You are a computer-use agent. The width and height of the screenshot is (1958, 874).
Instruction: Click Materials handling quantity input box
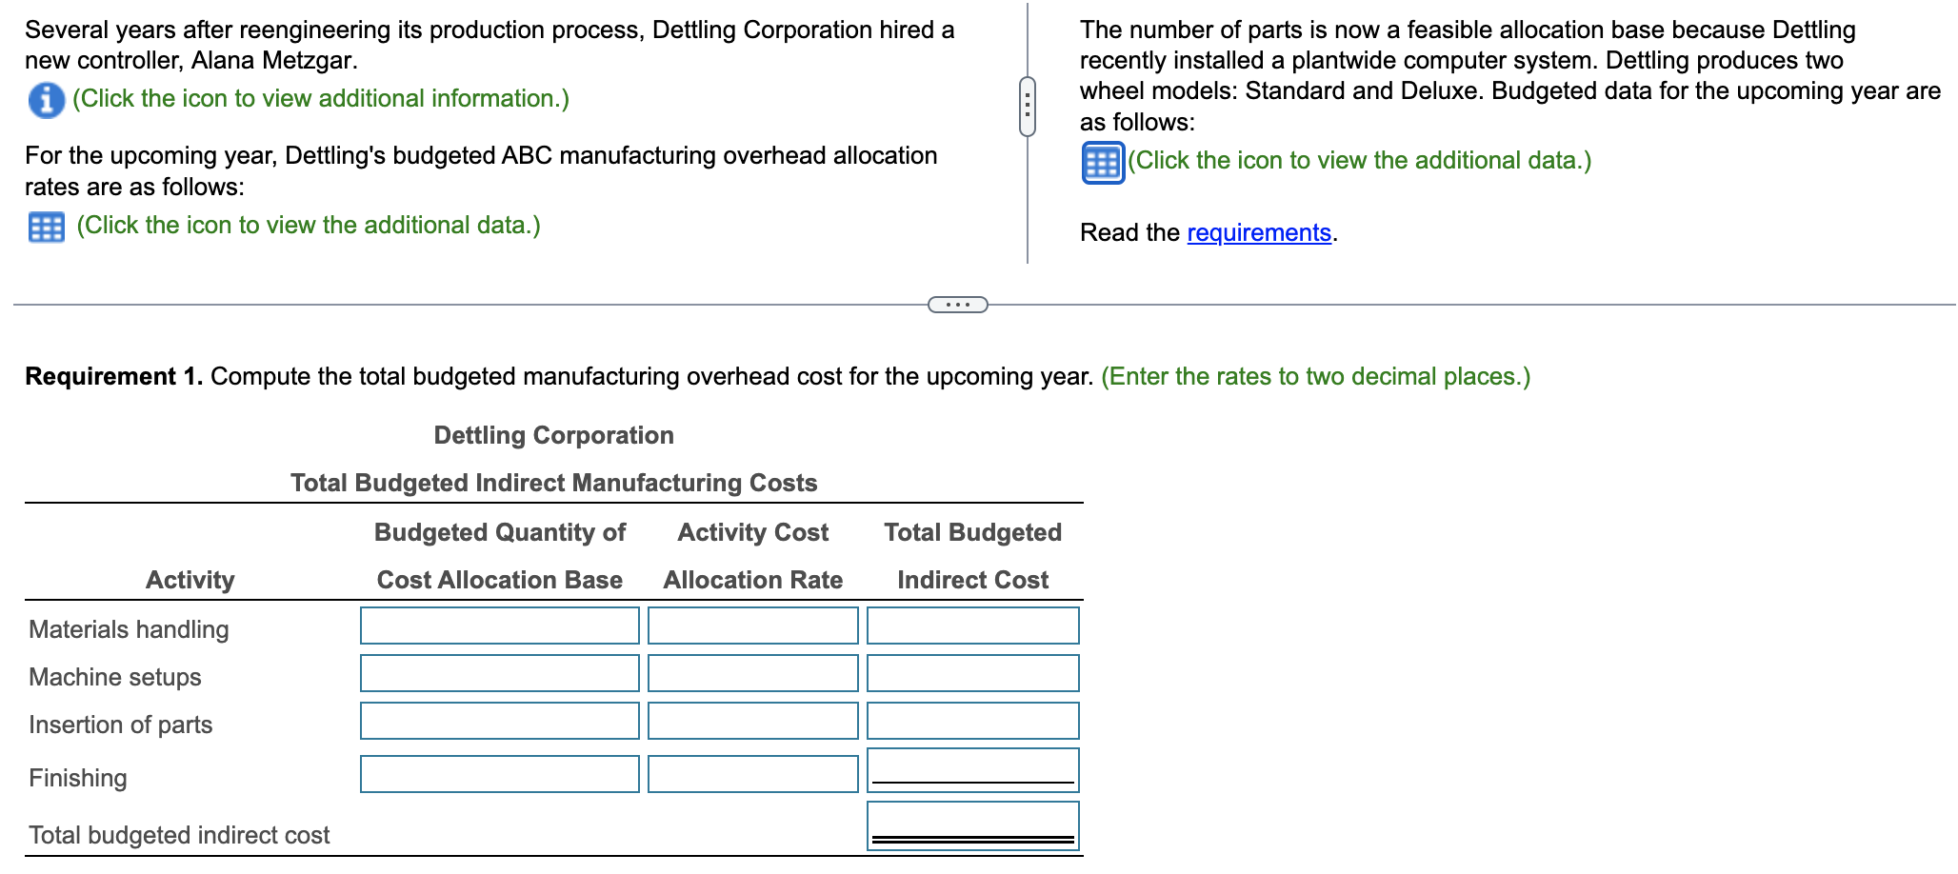point(498,626)
